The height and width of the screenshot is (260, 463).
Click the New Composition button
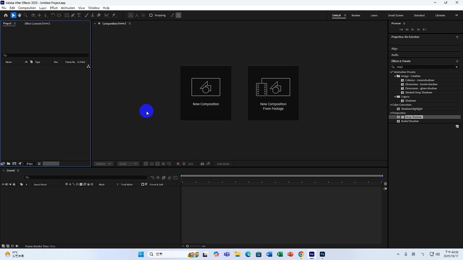pos(206,93)
